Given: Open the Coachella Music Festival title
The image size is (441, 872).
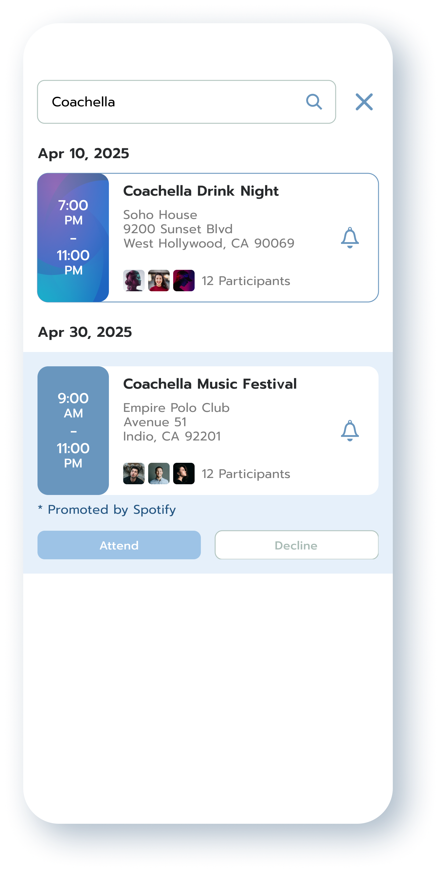Looking at the screenshot, I should coord(210,384).
